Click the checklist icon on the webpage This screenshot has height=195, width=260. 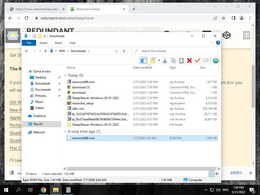pyautogui.click(x=247, y=35)
